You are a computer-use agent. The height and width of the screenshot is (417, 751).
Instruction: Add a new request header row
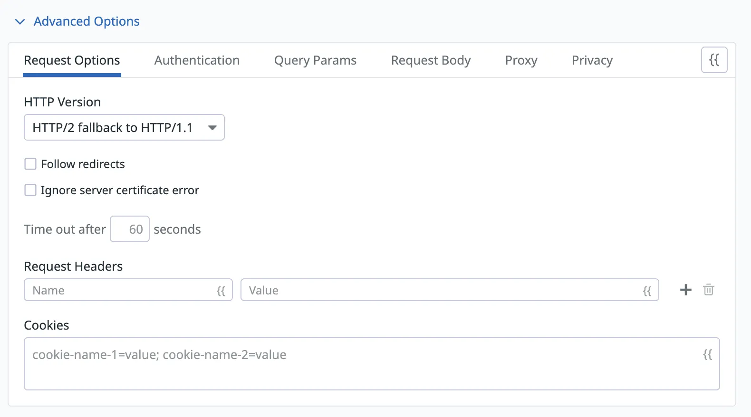685,290
